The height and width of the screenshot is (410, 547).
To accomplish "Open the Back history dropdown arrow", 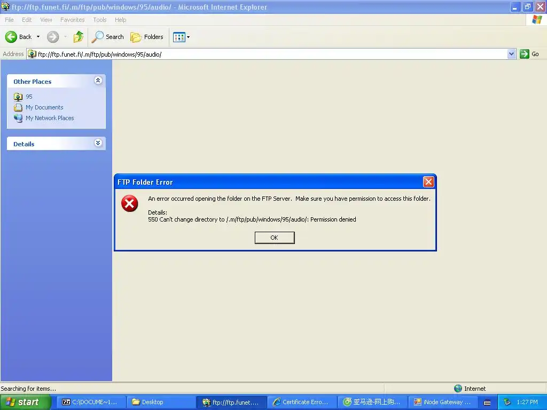I will [38, 37].
